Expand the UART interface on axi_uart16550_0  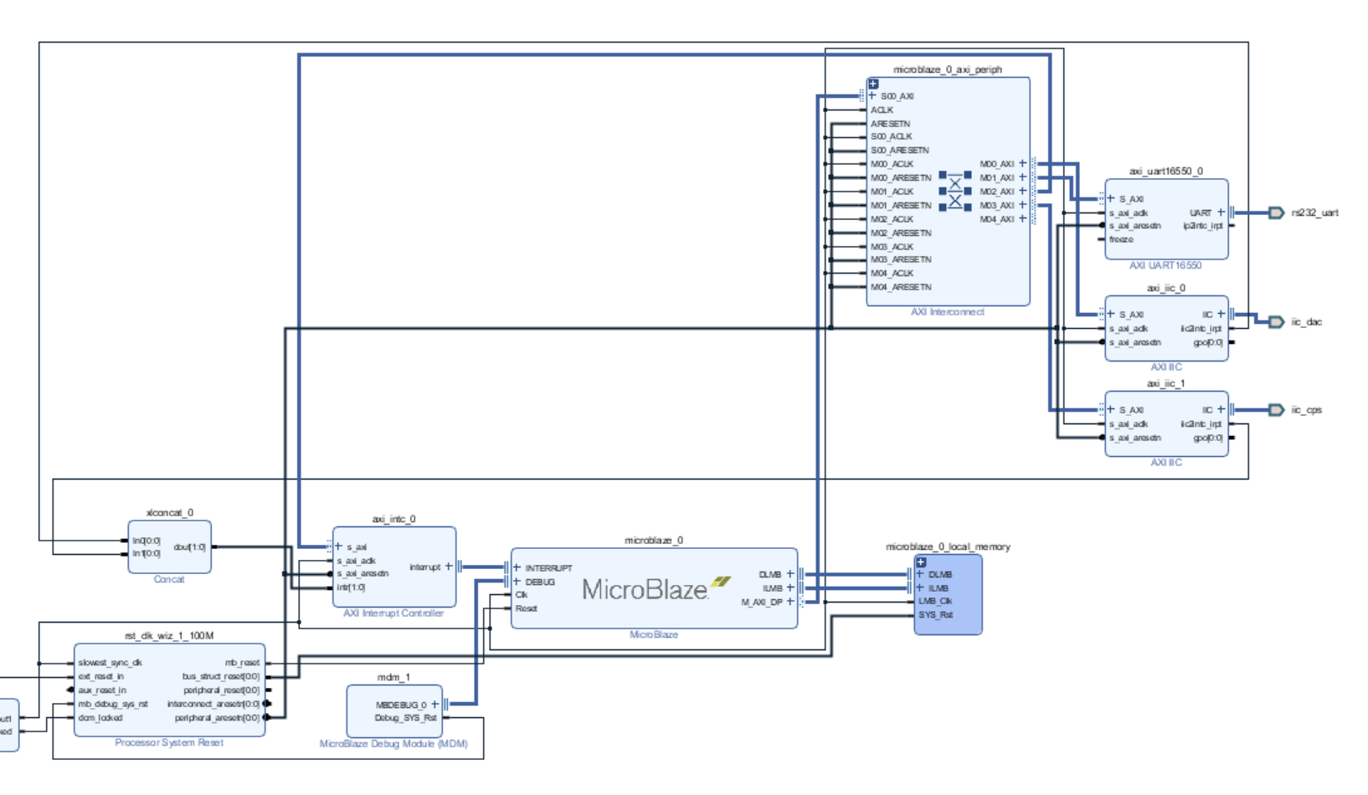point(1221,213)
